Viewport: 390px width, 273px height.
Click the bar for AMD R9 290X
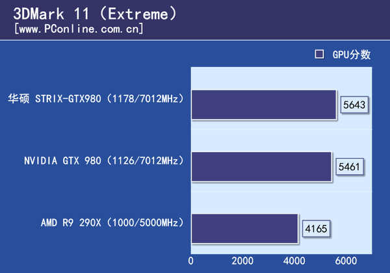pos(244,229)
